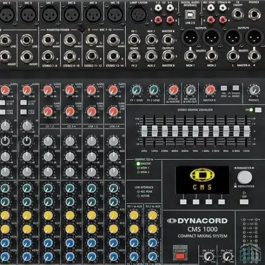Click the gray Phones level knob
Viewport: 265px width, 265px height.
pyautogui.click(x=254, y=90)
